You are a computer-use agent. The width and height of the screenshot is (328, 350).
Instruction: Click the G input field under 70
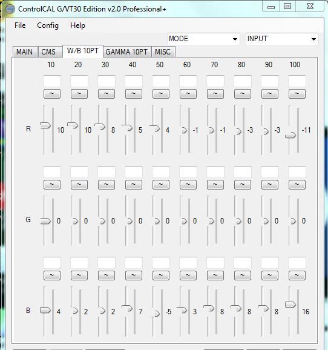click(215, 172)
